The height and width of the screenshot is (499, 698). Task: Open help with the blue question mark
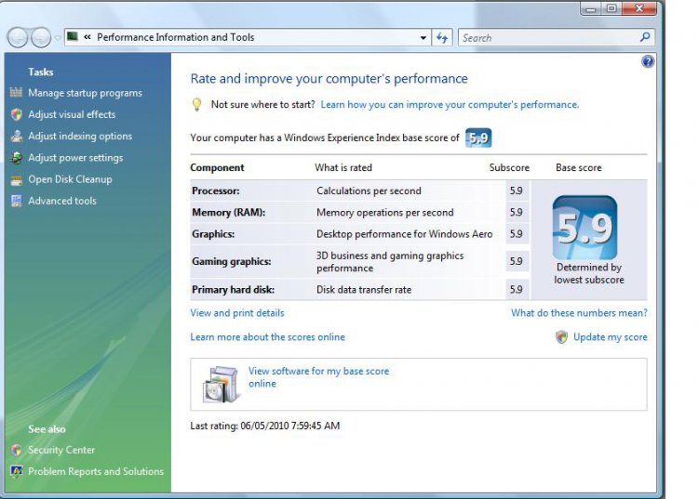[648, 61]
